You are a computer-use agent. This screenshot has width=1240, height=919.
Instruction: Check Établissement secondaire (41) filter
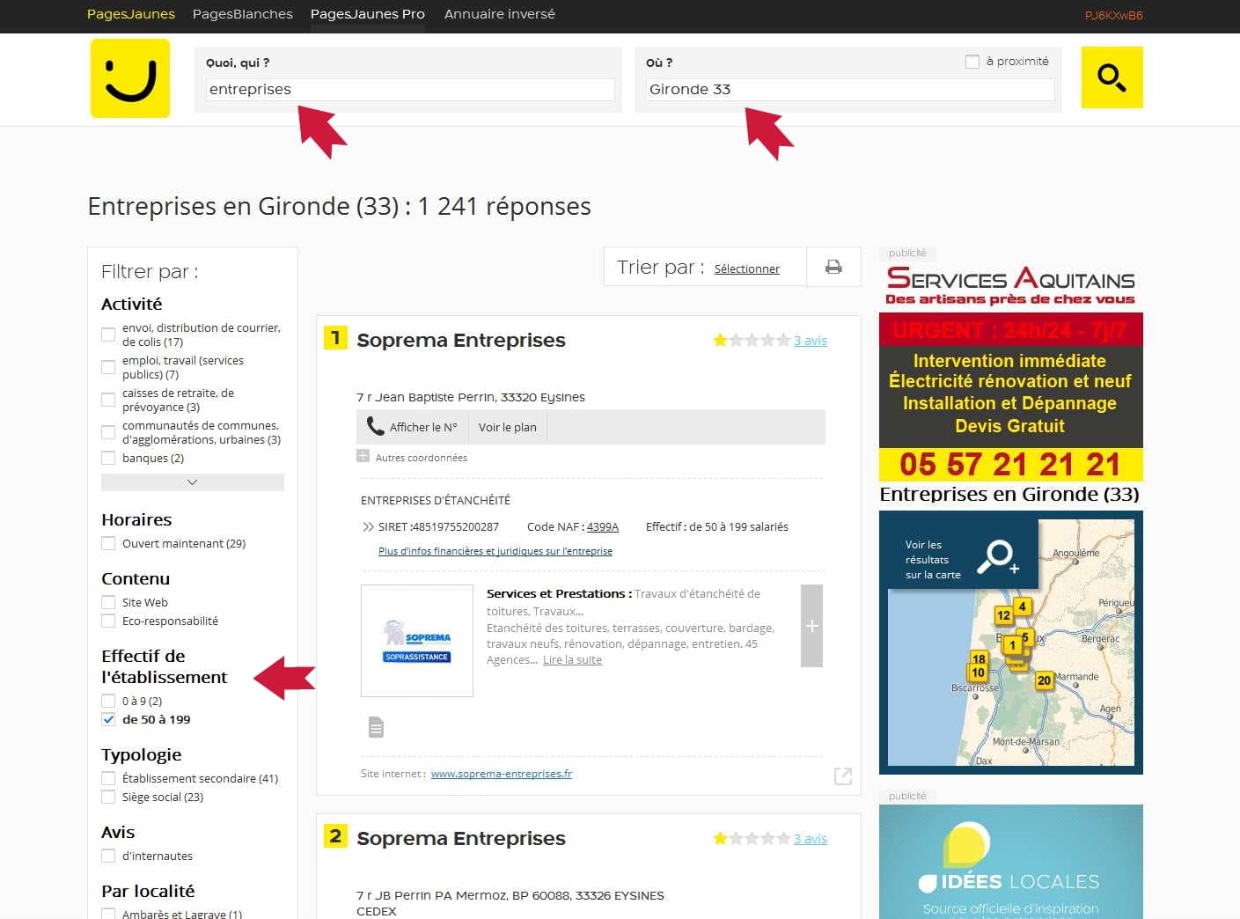coord(108,778)
